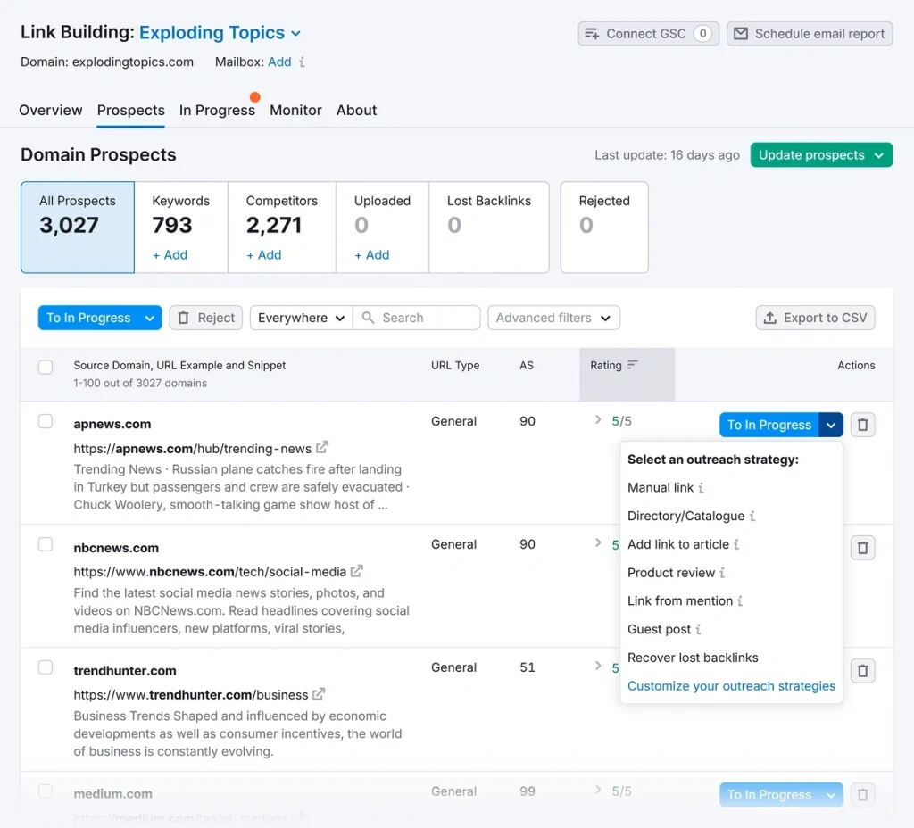Switch to the Monitor tab
Screen dimensions: 914x828
pos(295,110)
